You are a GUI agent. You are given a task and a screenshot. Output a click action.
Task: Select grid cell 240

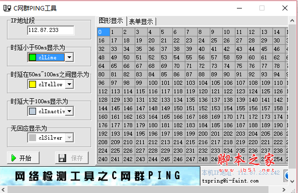104,159
